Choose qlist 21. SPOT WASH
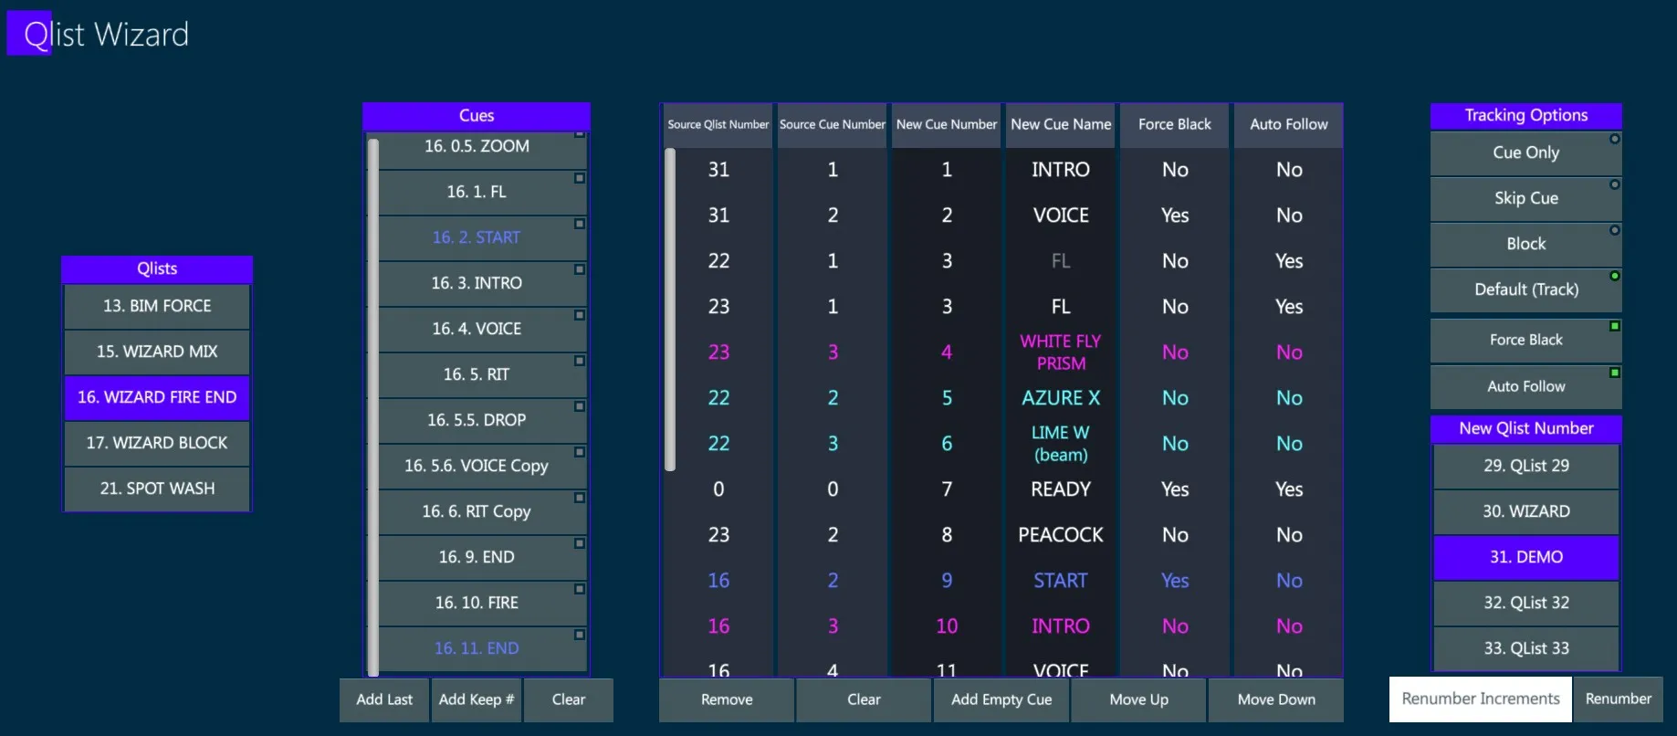1677x736 pixels. pyautogui.click(x=157, y=489)
